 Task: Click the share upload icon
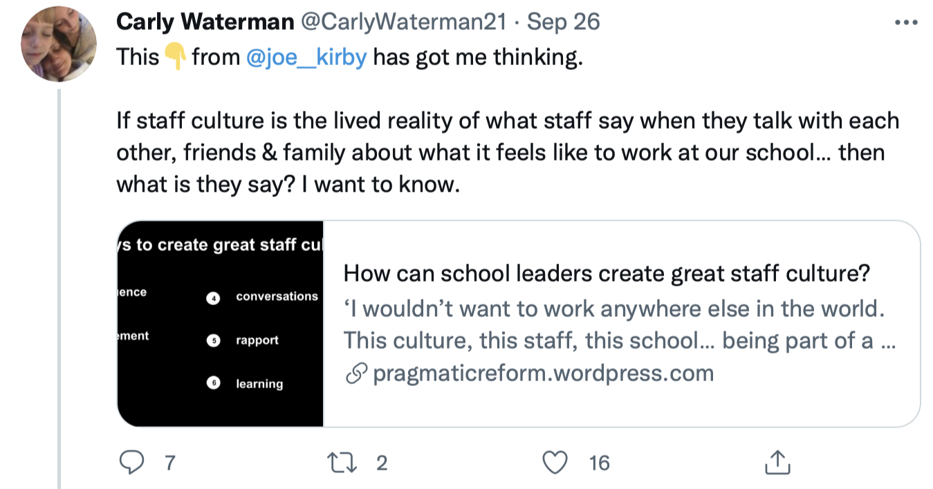pyautogui.click(x=777, y=462)
